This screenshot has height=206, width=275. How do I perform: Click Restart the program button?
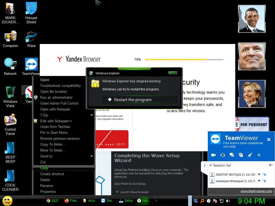tap(140, 100)
